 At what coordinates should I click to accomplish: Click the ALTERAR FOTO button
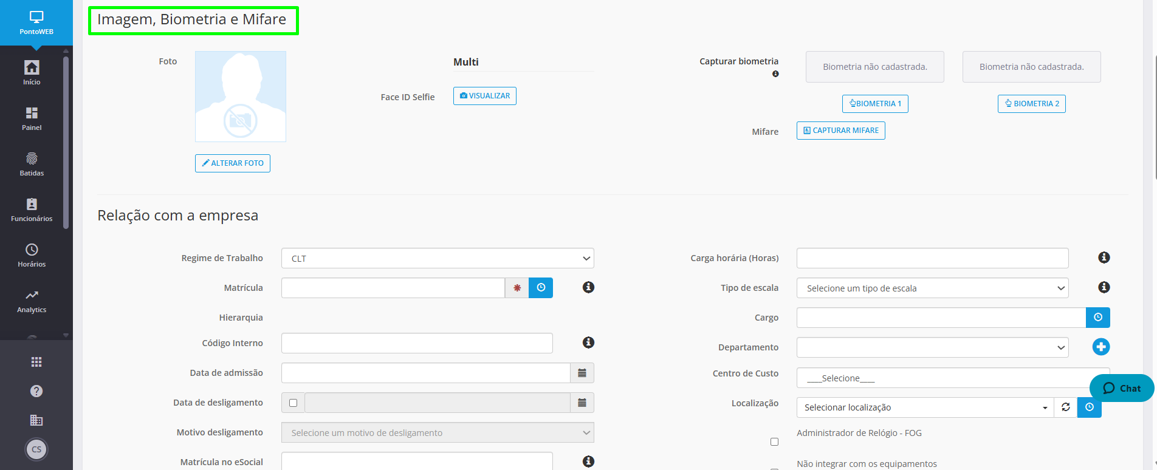click(x=233, y=163)
